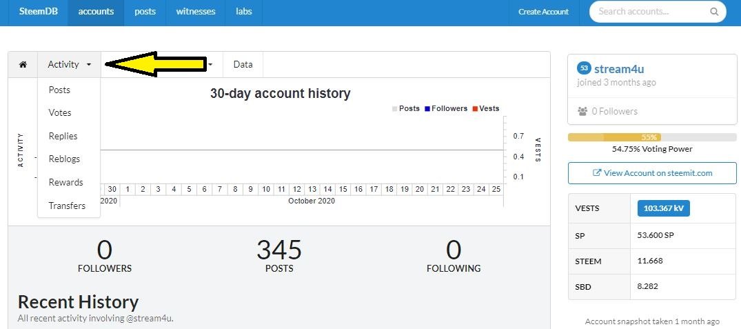Screen dimensions: 741x329
Task: Select Votes from the Activity menu
Action: coord(60,112)
